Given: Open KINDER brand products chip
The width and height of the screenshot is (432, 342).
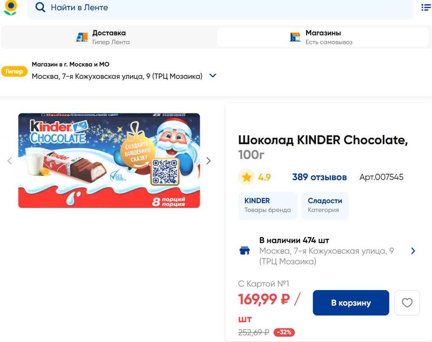Looking at the screenshot, I should 267,205.
